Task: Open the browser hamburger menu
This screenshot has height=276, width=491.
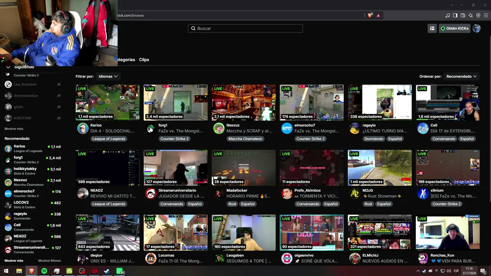Action: [486, 15]
